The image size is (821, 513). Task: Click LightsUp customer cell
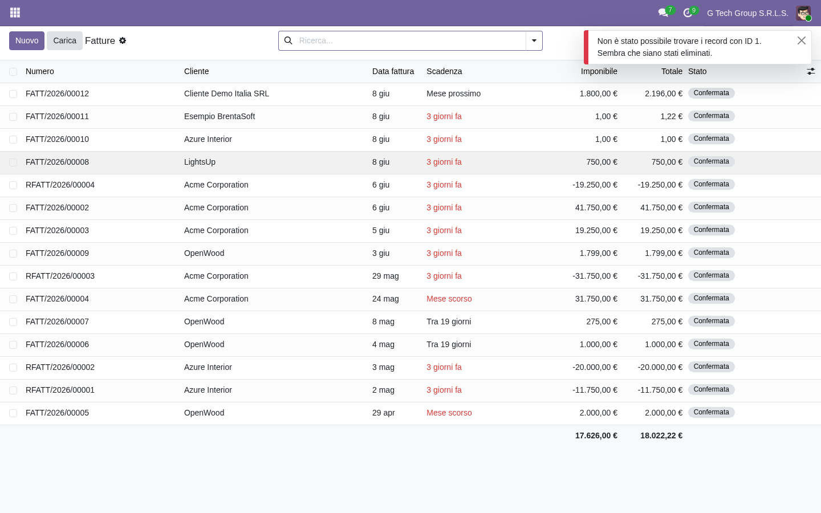[200, 162]
